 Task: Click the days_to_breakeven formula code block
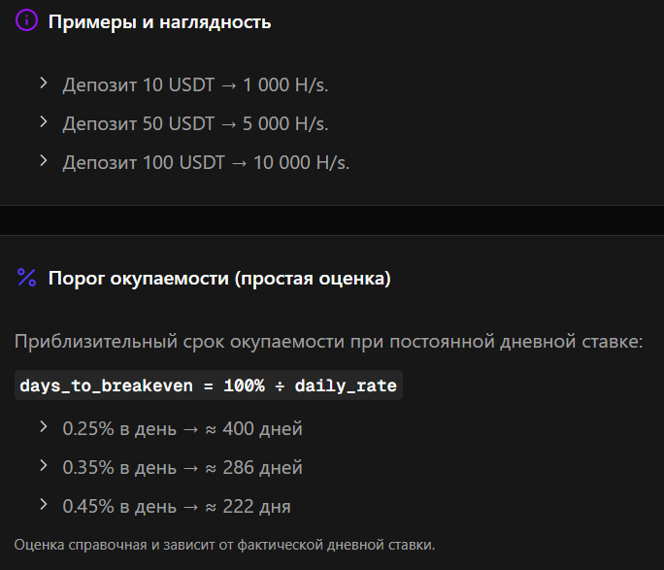pos(208,386)
